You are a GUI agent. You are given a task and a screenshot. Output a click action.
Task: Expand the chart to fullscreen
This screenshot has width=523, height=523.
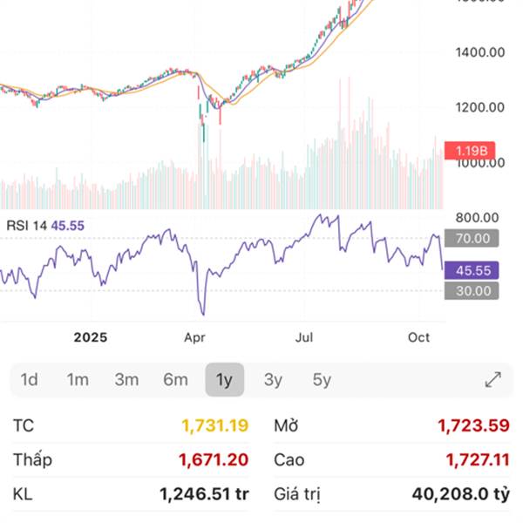click(x=493, y=379)
